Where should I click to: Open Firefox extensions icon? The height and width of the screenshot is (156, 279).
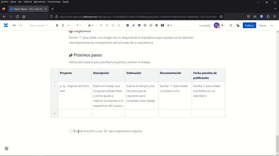click(268, 16)
